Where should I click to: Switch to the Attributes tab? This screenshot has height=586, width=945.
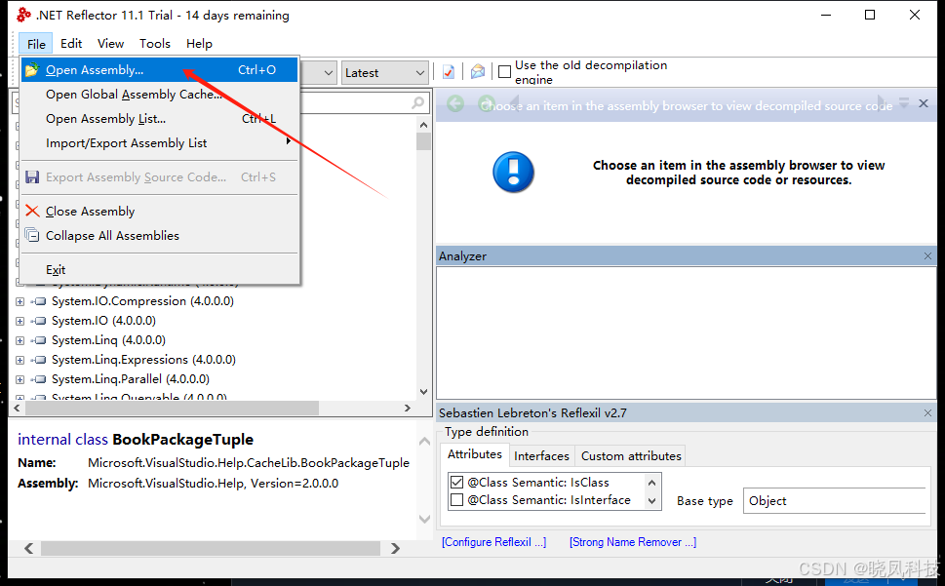(474, 454)
